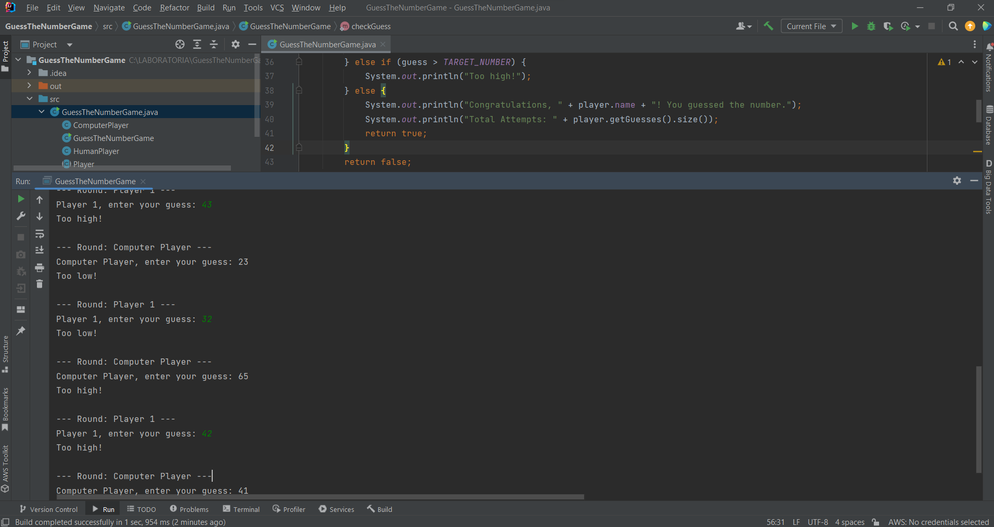This screenshot has height=527, width=994.
Task: Collapse GuessTheNumberGame.java tree node
Action: [x=42, y=112]
